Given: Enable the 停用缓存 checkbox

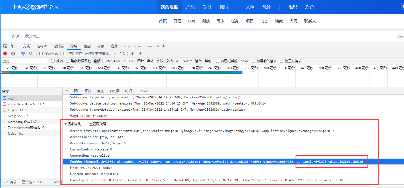Looking at the screenshot, I should coord(65,54).
